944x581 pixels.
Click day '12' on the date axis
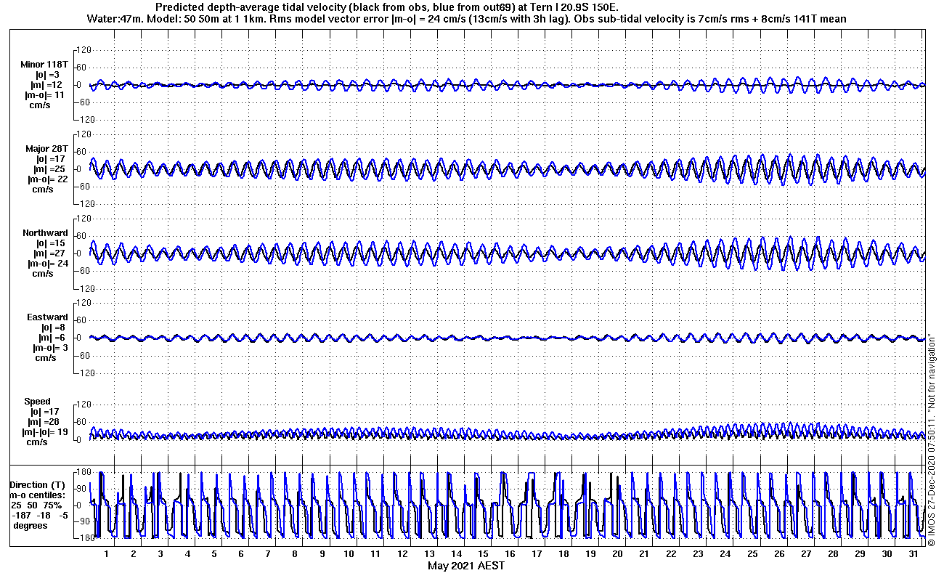click(x=402, y=553)
